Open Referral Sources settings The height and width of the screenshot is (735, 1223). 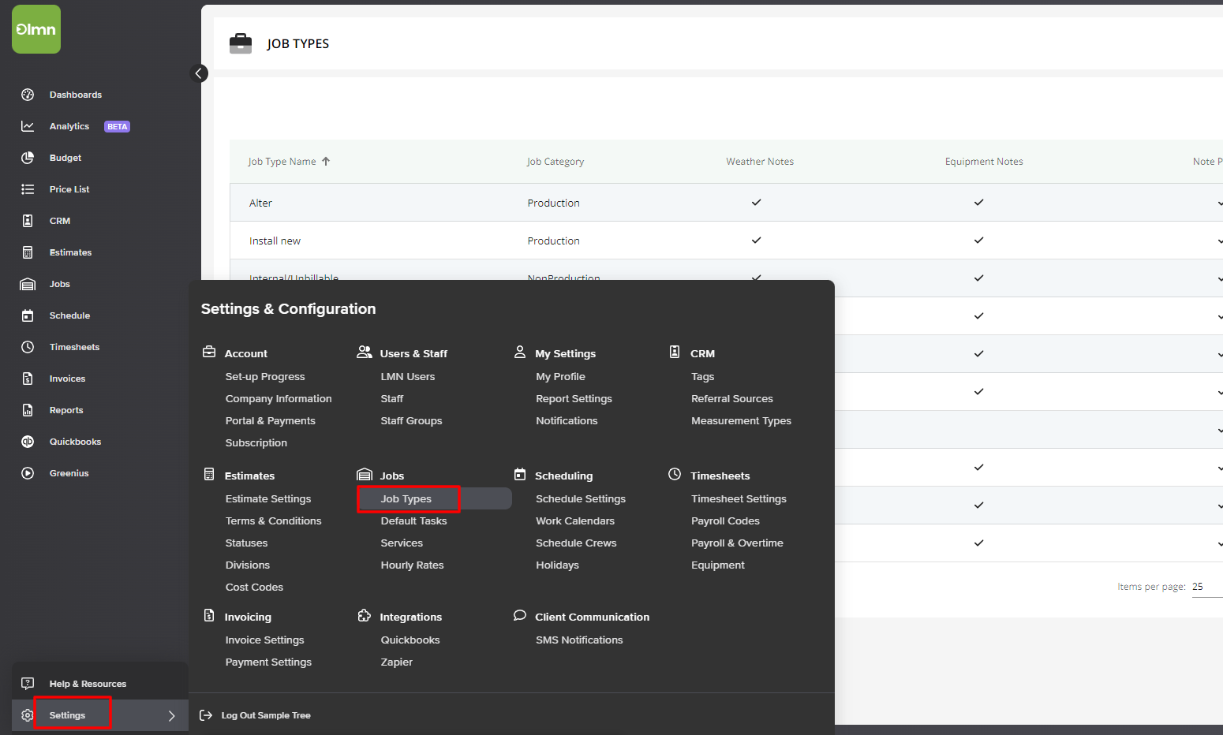point(732,398)
